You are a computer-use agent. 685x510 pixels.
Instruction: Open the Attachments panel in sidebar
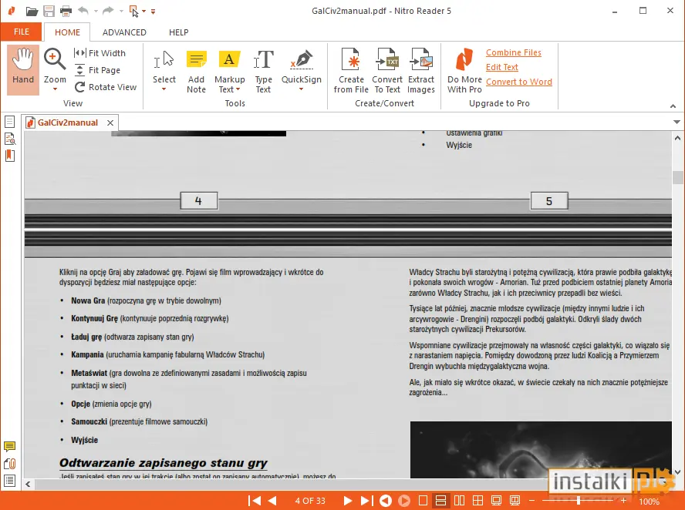[9, 464]
